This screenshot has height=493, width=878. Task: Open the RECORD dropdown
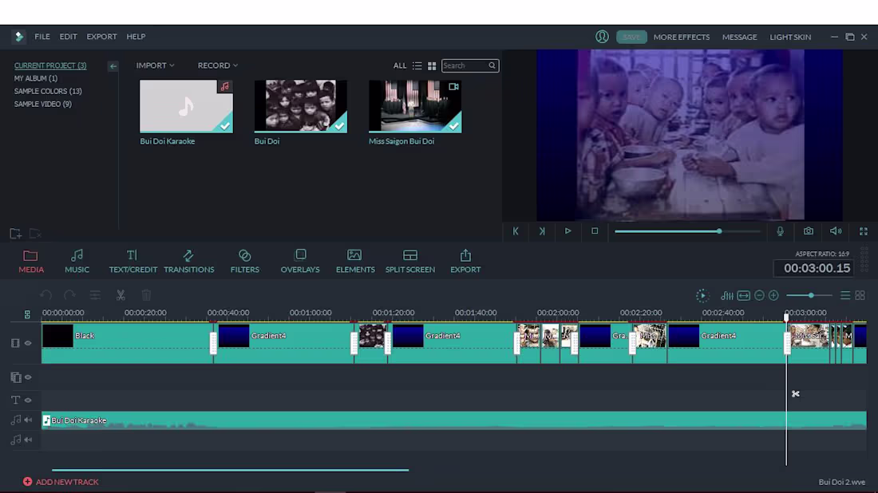click(x=214, y=65)
